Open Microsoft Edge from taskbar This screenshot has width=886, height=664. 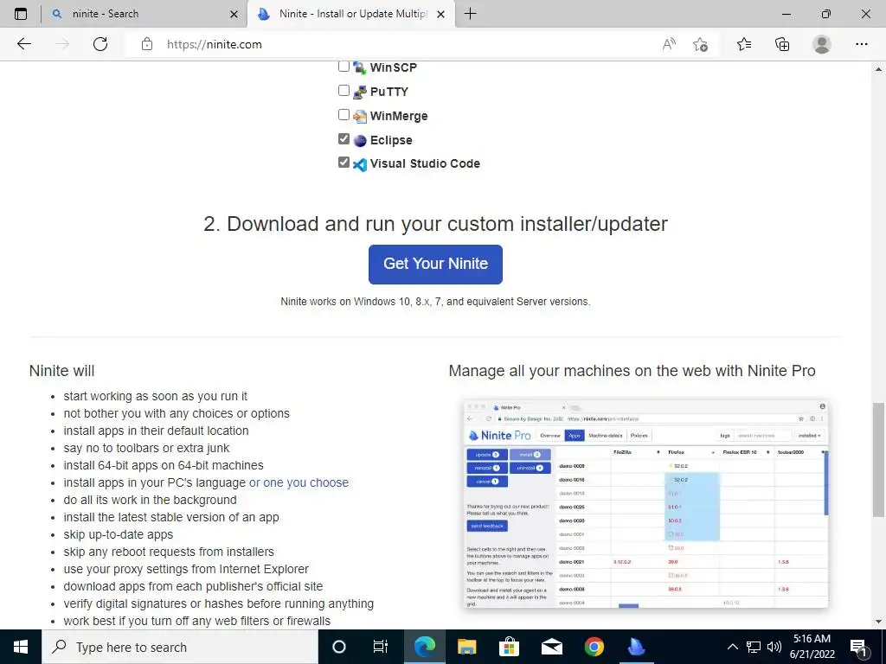(x=425, y=647)
